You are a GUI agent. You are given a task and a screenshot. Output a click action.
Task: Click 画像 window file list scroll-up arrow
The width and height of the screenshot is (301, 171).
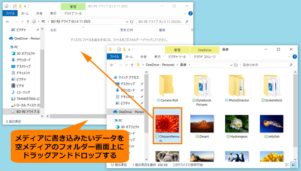(x=295, y=72)
